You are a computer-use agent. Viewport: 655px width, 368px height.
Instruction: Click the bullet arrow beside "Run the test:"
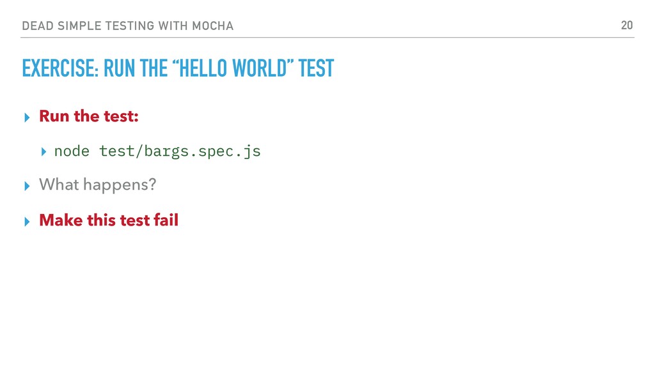point(27,118)
